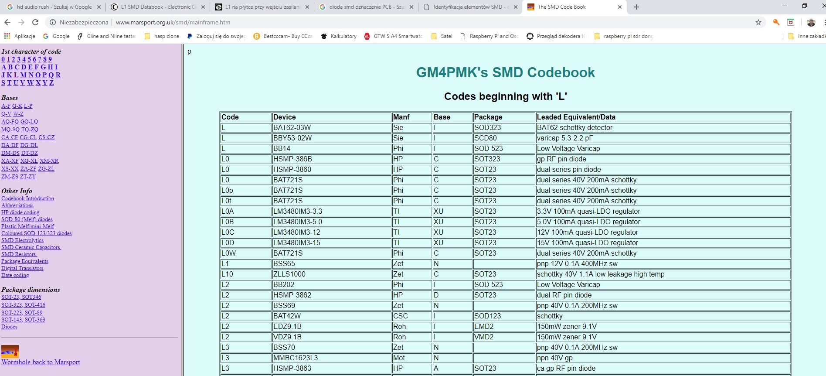This screenshot has height=376, width=826.
Task: Open the shield extension icon
Action: coord(791,22)
